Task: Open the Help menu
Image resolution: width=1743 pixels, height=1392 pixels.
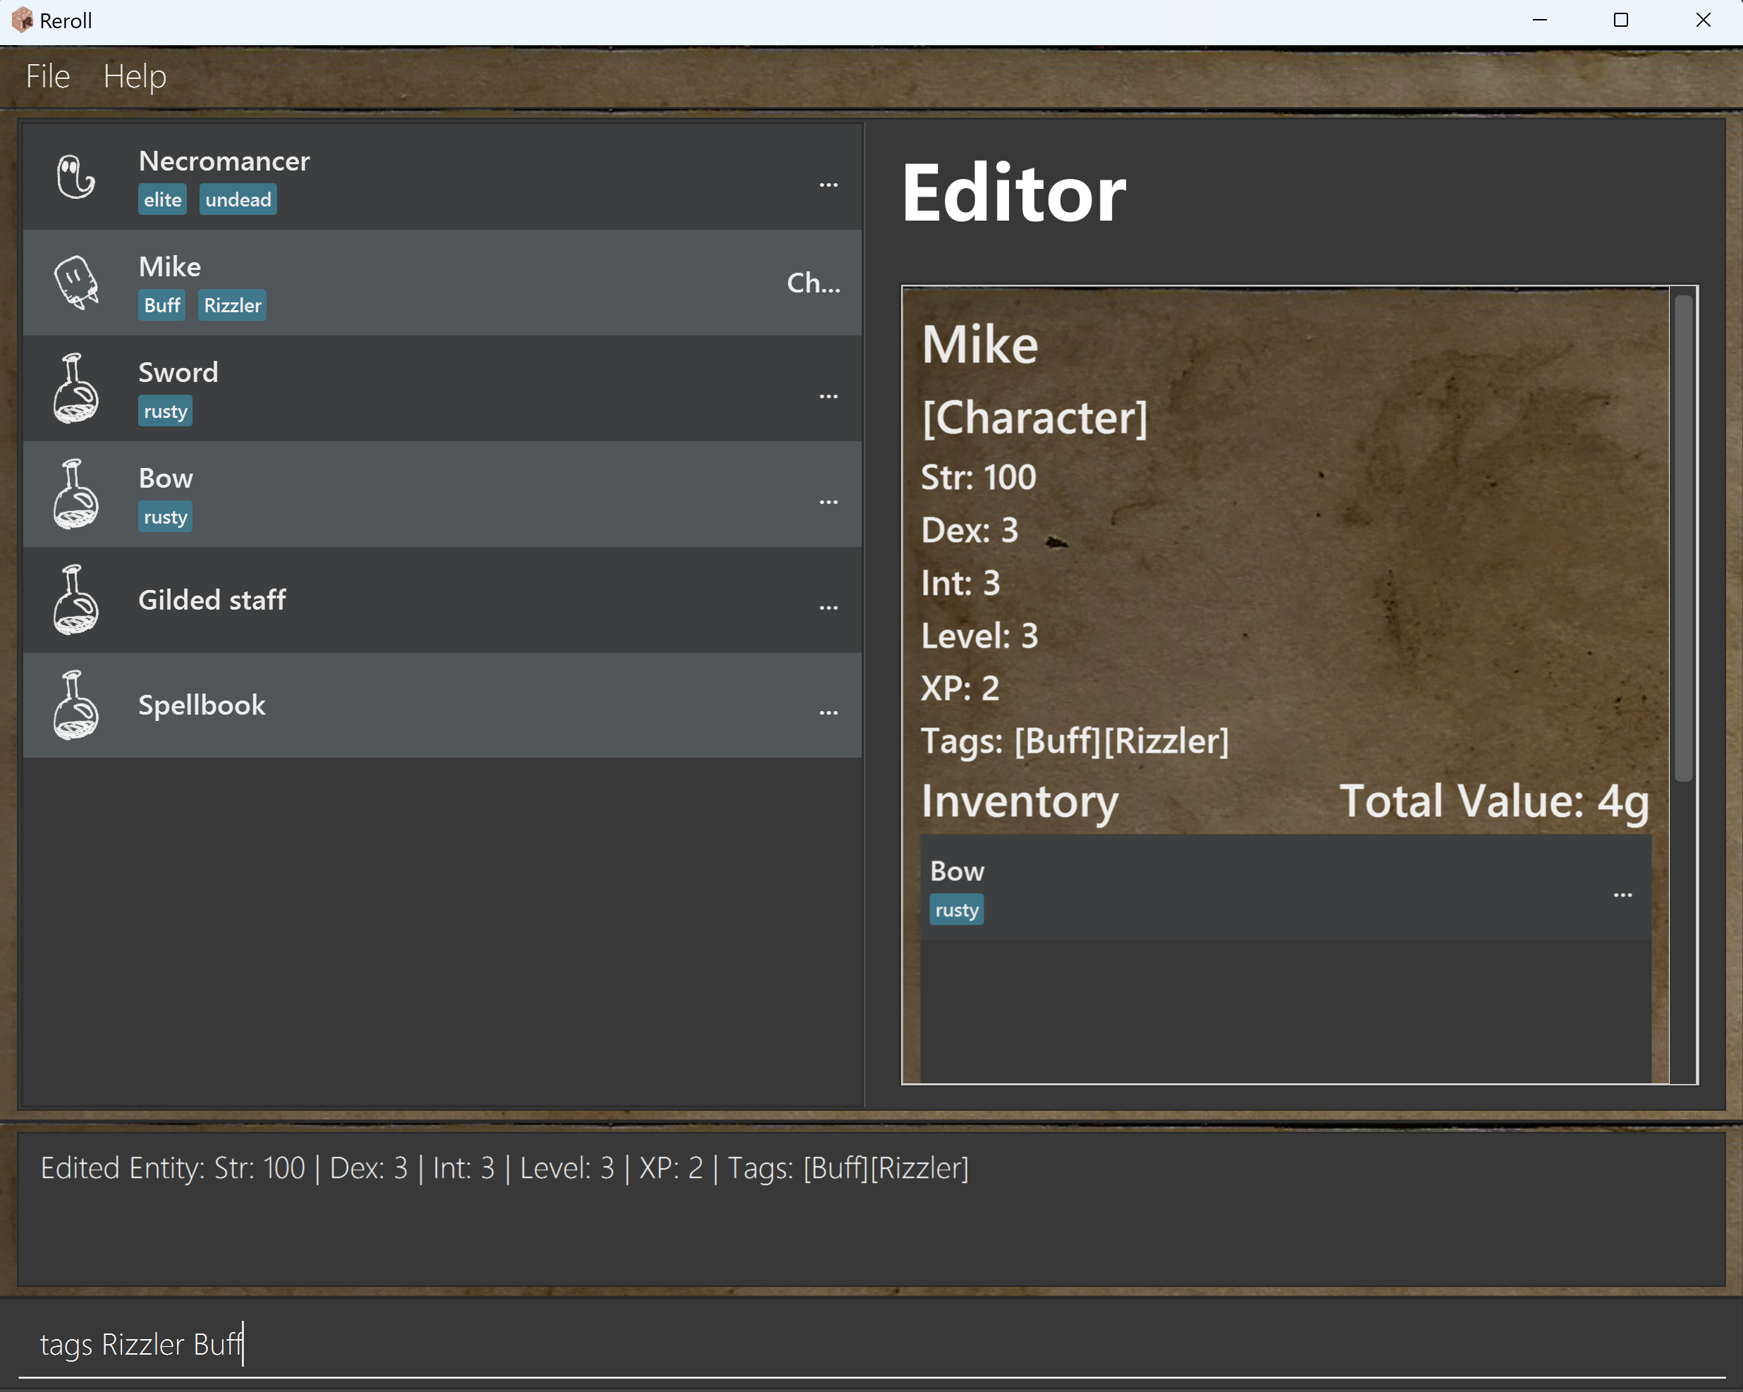Action: pos(135,77)
